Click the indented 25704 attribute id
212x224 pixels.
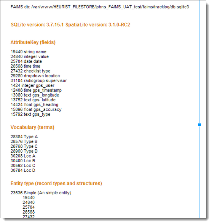pos(29,207)
